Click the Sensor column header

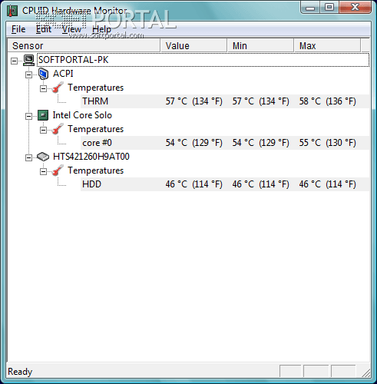pyautogui.click(x=84, y=46)
